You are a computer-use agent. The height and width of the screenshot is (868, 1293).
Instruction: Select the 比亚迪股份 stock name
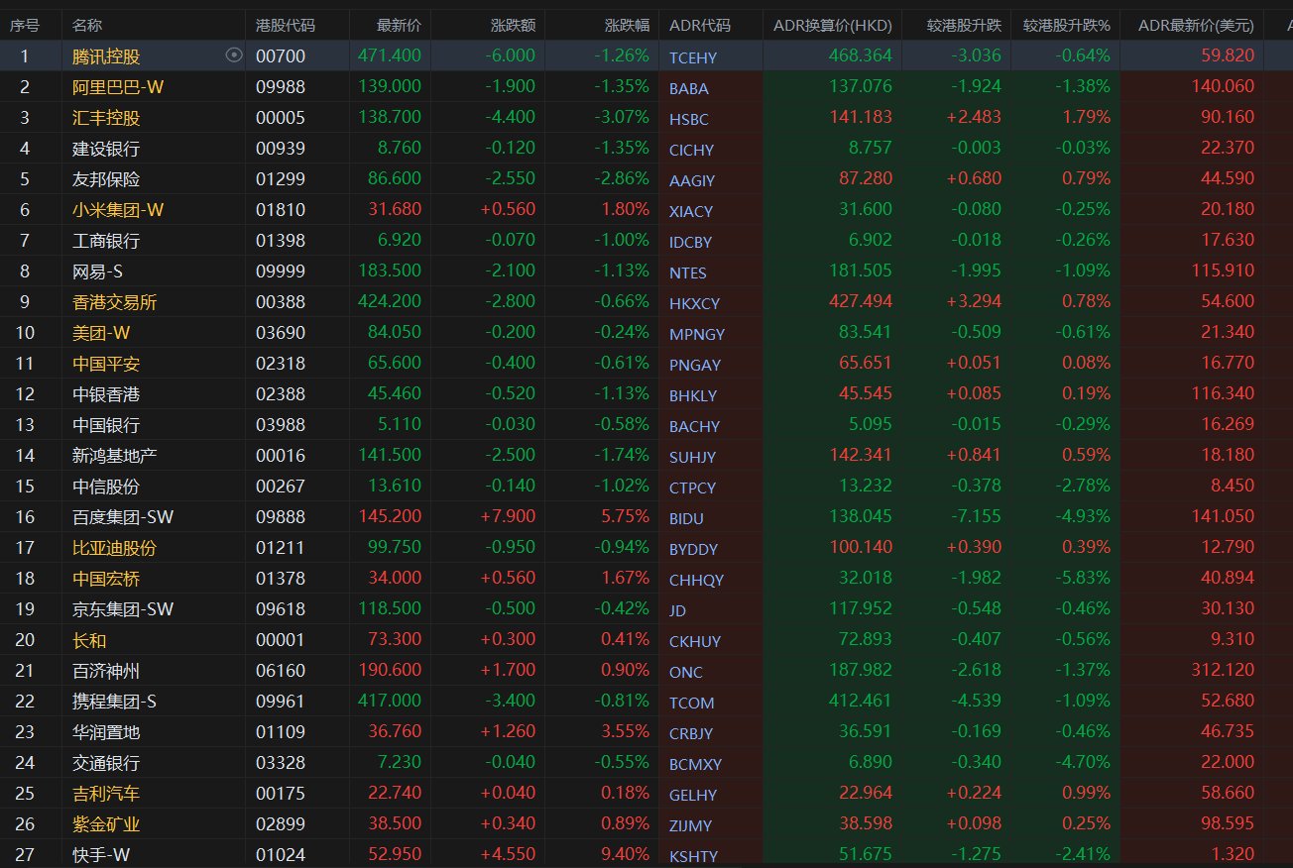[115, 548]
